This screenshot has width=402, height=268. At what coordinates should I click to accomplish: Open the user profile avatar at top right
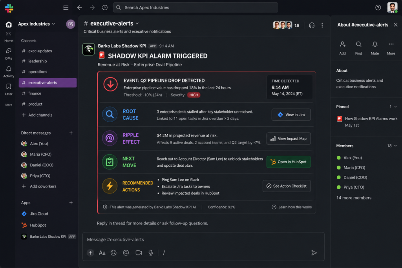point(392,7)
